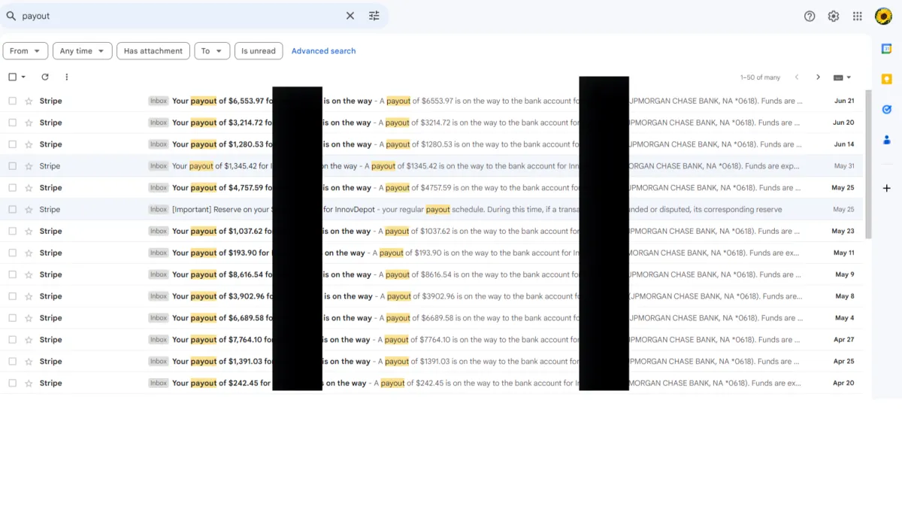The height and width of the screenshot is (509, 902).
Task: Select the $1,345.42 payout email checkbox
Action: 12,166
